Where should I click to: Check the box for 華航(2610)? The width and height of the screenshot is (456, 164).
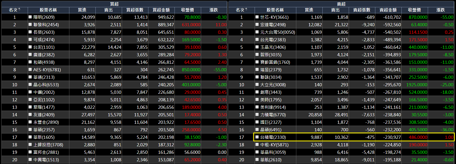(257, 159)
